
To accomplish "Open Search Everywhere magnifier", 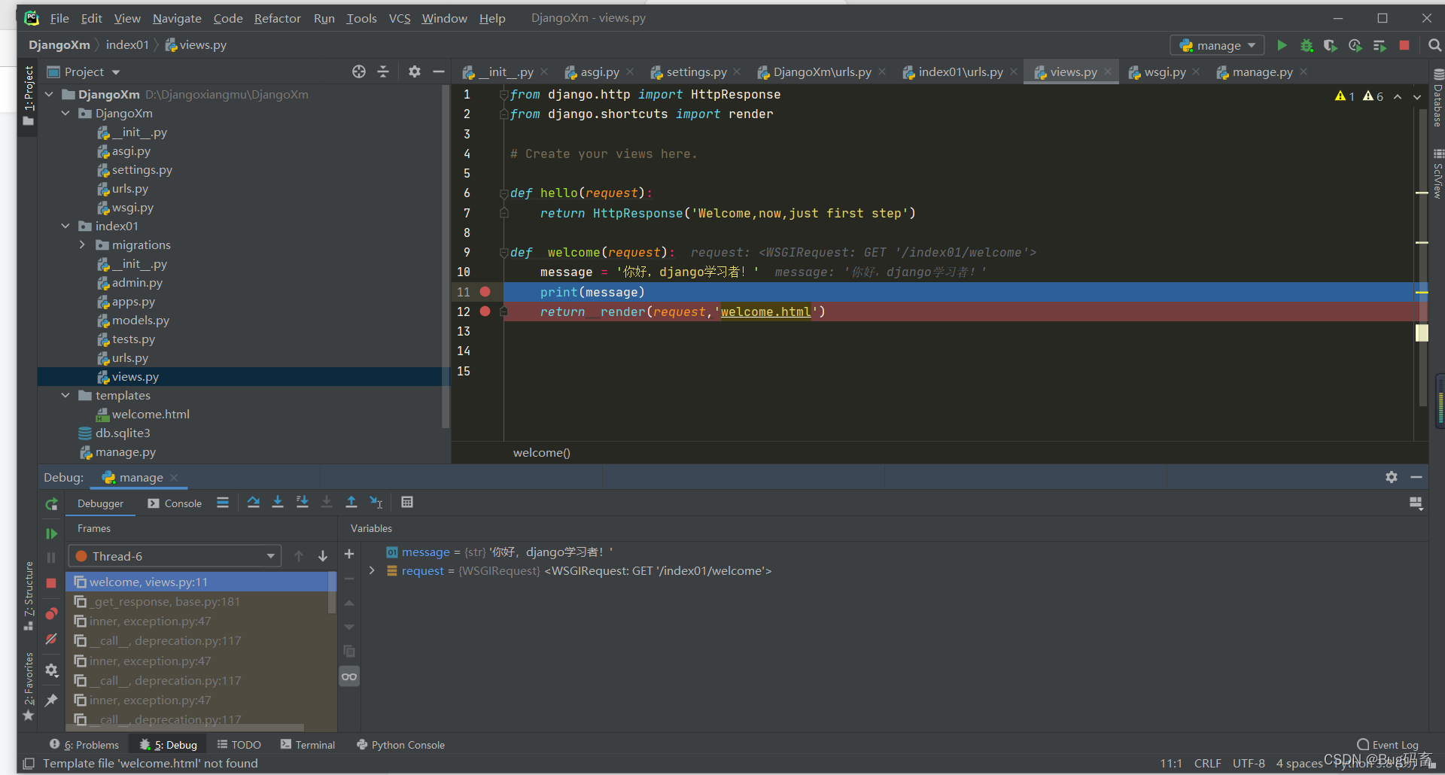I will [1434, 45].
